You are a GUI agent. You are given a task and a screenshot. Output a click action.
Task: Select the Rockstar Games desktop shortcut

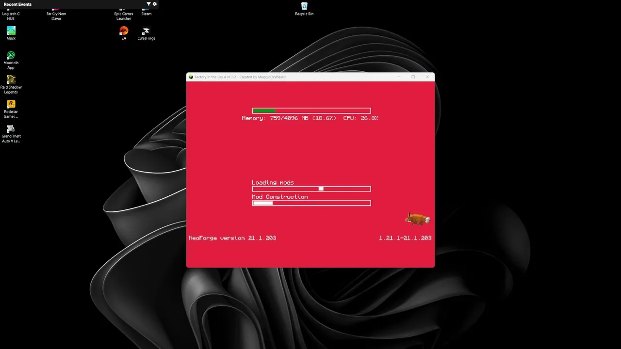11,109
